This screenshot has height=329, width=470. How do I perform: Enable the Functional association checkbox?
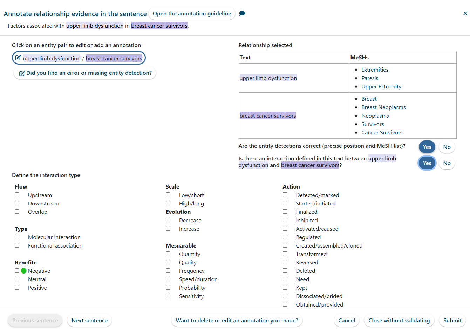tap(17, 245)
